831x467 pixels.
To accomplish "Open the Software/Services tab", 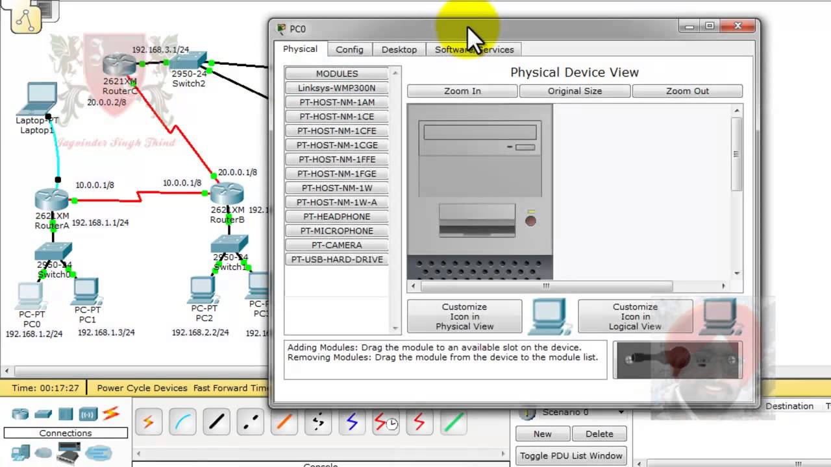I will (474, 49).
